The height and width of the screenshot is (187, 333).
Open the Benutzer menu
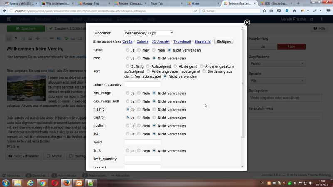(43, 19)
